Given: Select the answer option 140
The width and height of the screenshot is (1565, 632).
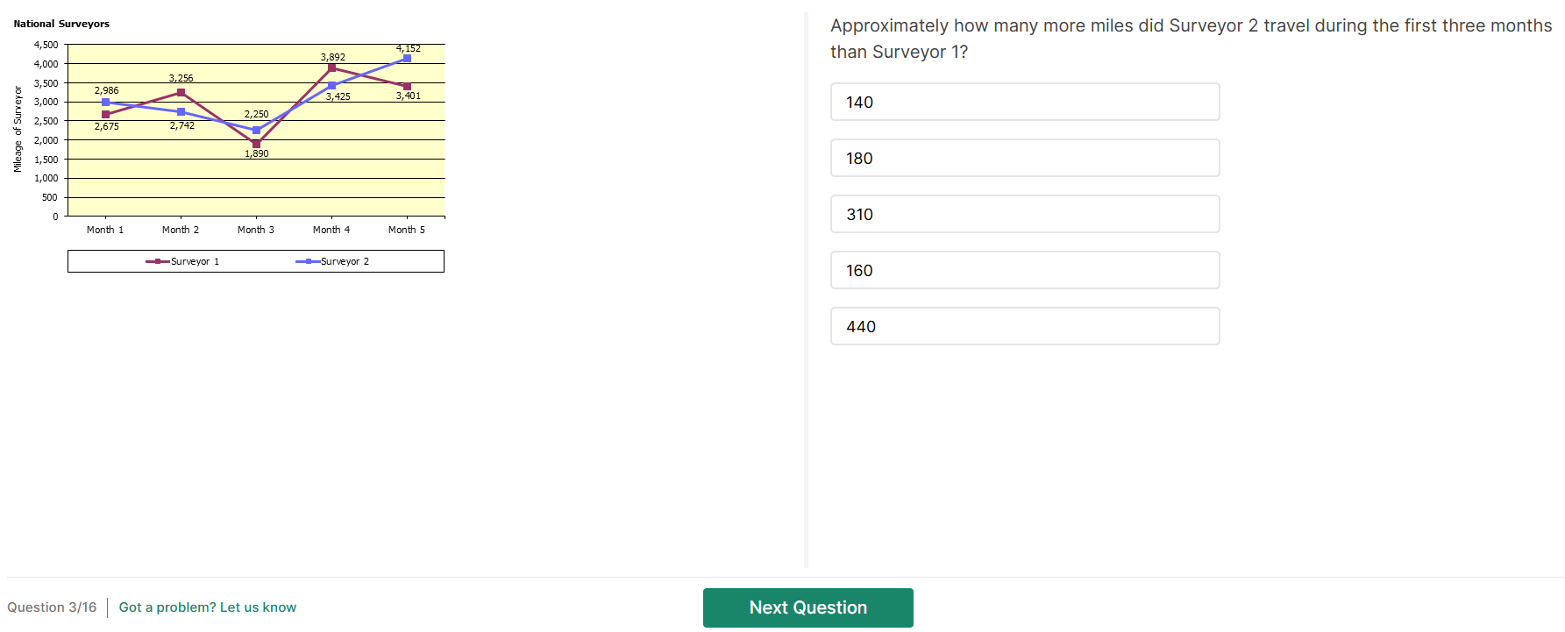Looking at the screenshot, I should click(x=1024, y=102).
